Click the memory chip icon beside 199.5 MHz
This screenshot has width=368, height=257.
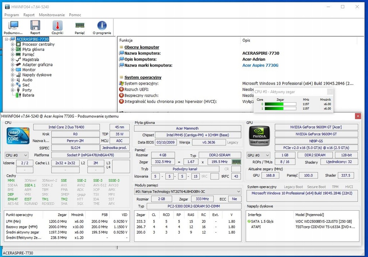tap(236, 162)
